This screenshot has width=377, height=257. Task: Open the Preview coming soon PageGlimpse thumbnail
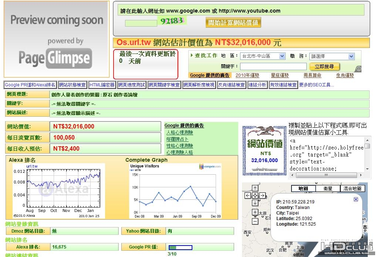57,39
